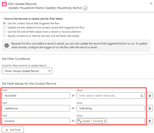Screen dimensions: 154x133
Task: Click the empty value box for AccountId
Action: point(111,96)
